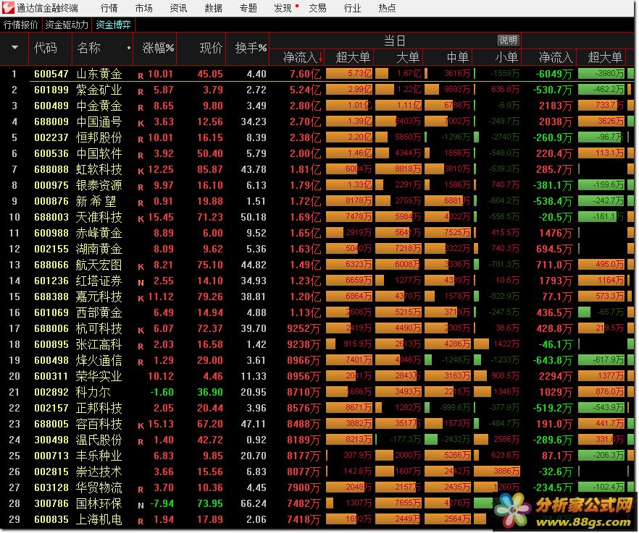Select stock name 正邦科技
This screenshot has width=639, height=533.
tap(99, 408)
